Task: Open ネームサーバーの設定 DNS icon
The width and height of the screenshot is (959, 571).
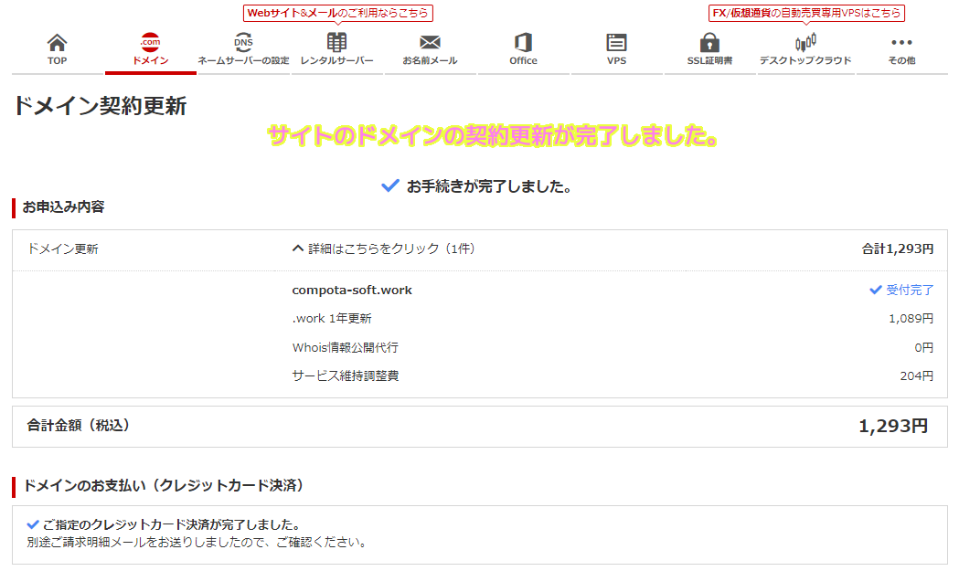Action: coord(243,49)
